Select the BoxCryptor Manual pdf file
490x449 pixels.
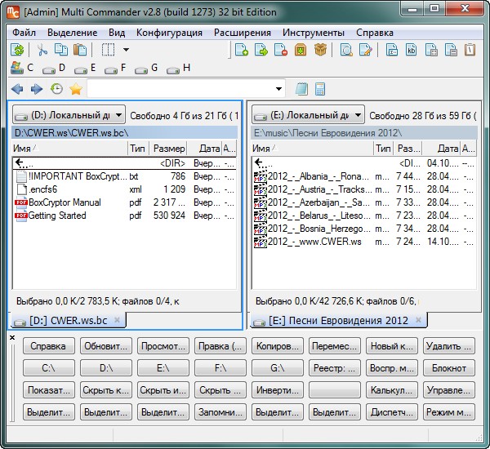pos(65,202)
